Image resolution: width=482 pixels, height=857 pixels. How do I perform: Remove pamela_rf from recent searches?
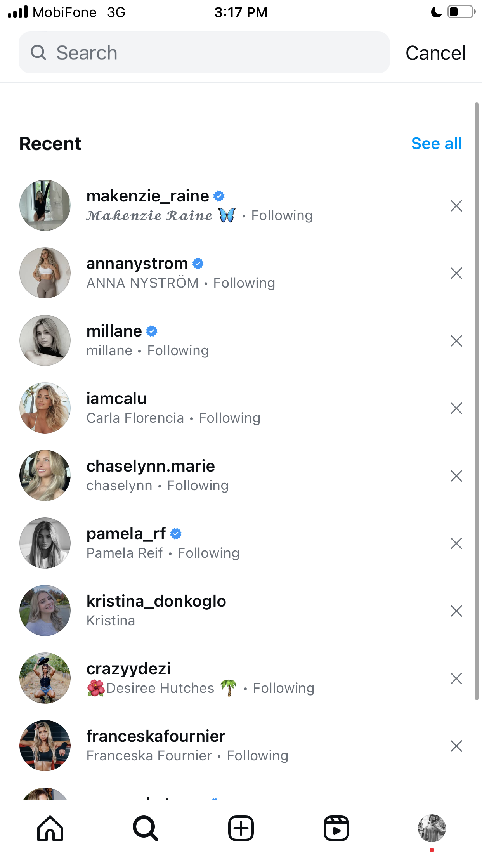click(x=456, y=543)
